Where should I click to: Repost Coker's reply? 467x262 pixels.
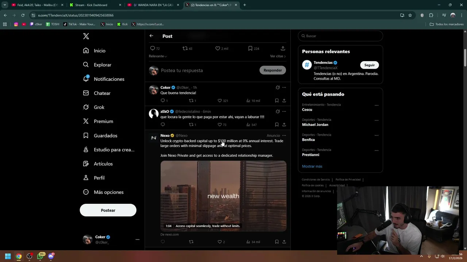191,100
